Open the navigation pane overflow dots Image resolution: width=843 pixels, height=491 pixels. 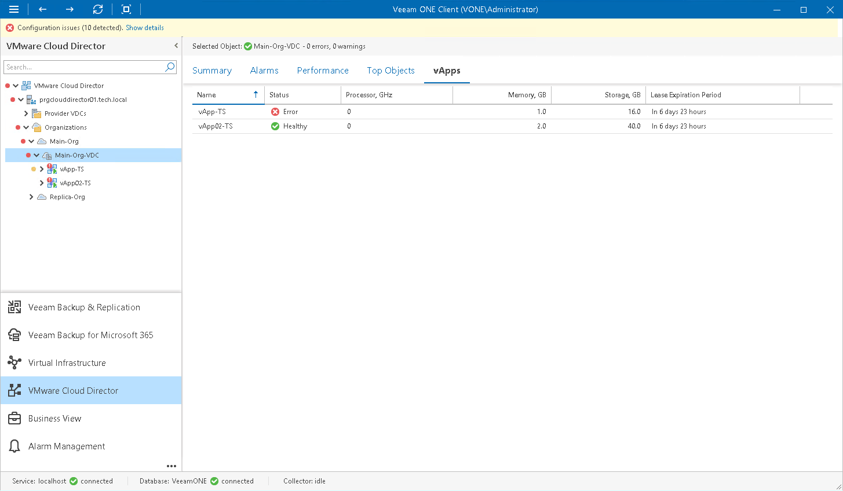coord(171,466)
